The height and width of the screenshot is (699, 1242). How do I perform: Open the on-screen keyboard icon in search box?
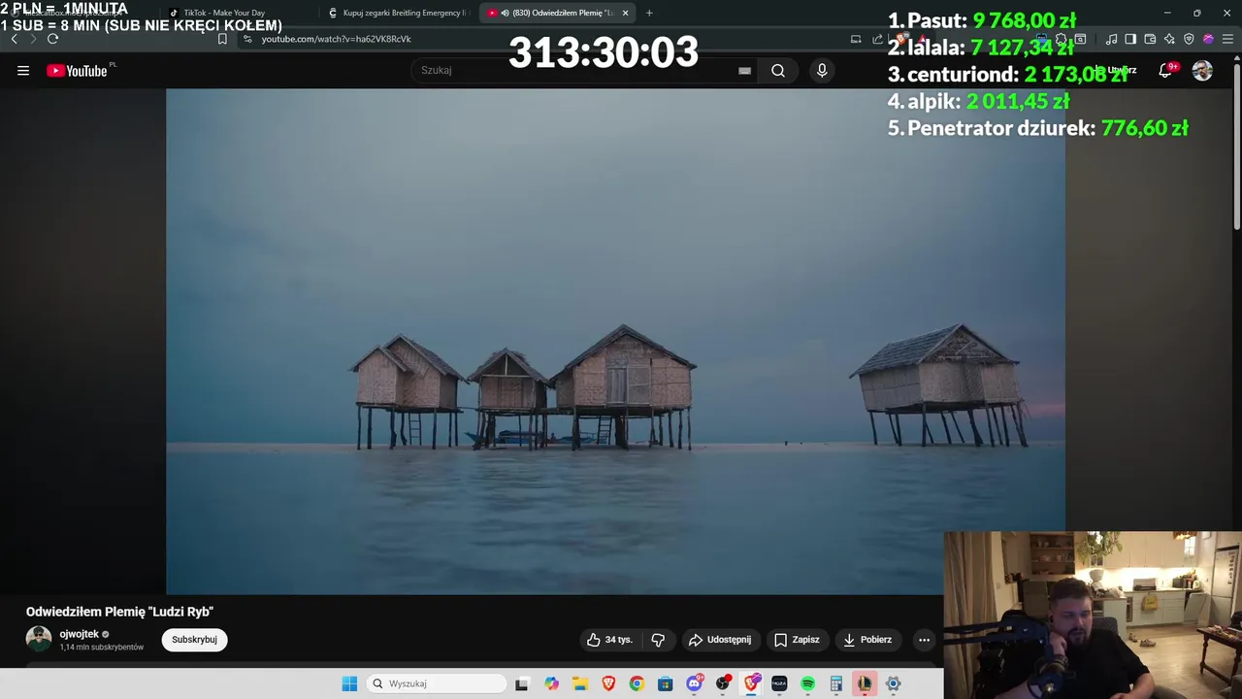(x=744, y=70)
